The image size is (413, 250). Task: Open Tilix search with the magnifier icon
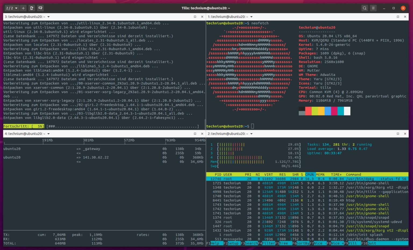tap(364, 8)
